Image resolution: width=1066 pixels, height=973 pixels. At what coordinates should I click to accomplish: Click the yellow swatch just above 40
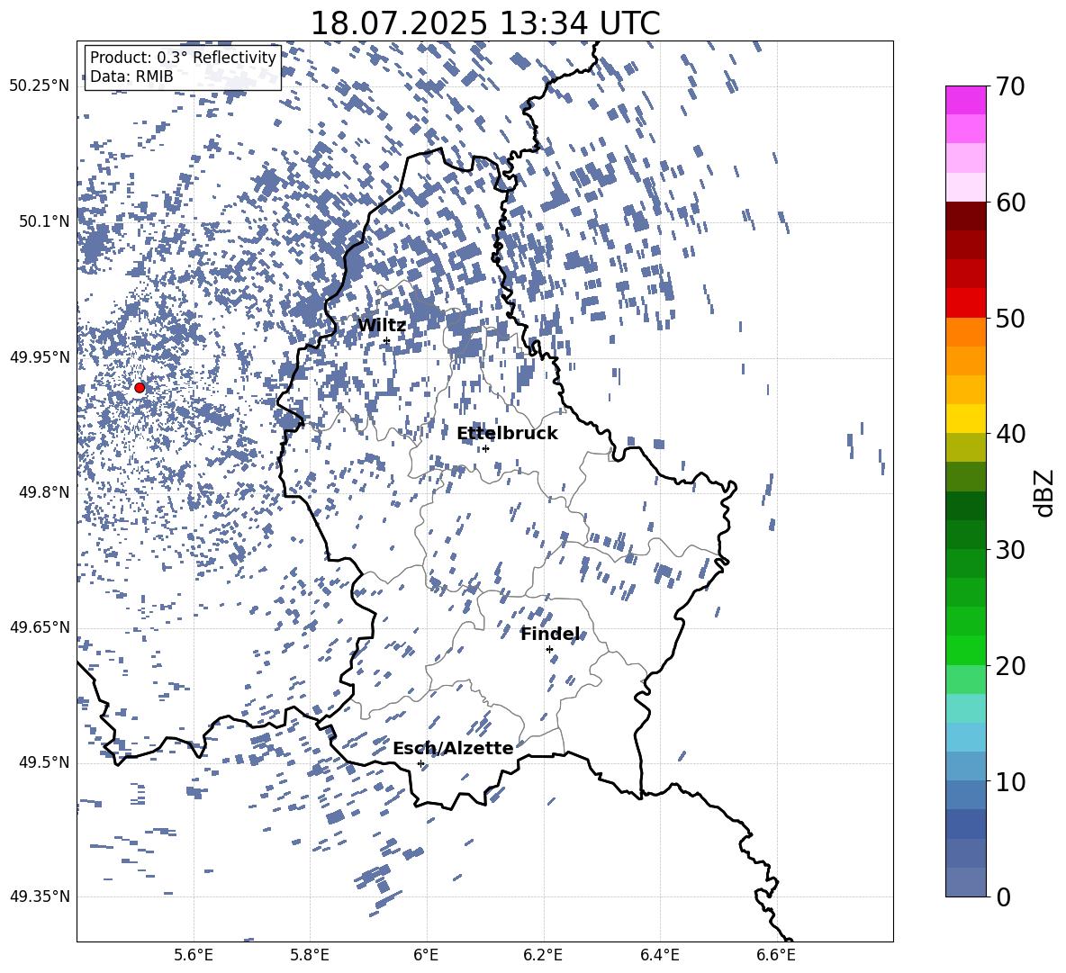(x=965, y=419)
